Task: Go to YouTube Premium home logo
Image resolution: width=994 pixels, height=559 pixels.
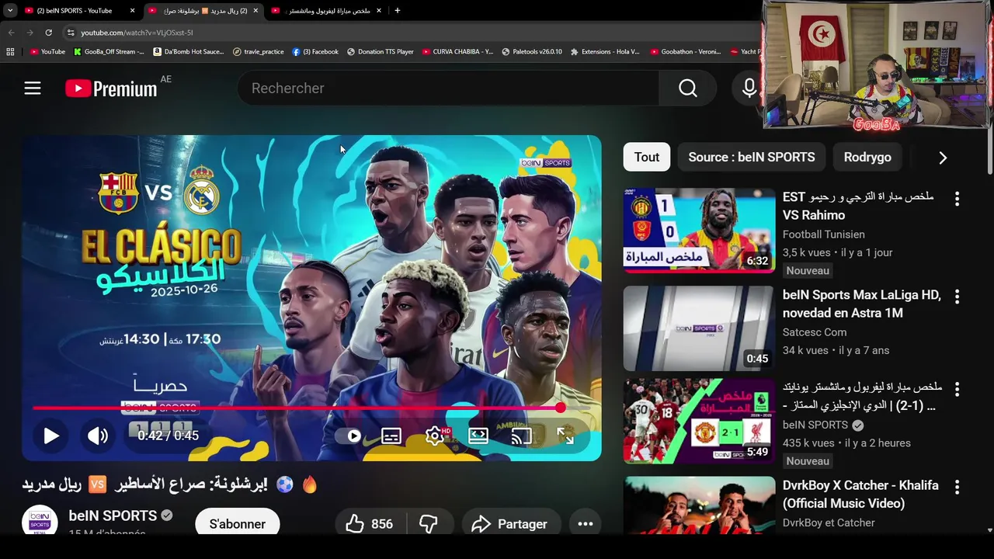Action: (x=111, y=89)
